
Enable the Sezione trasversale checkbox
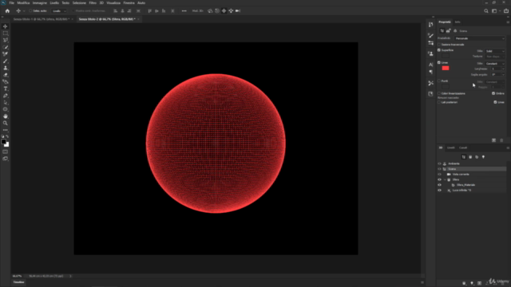[x=439, y=45]
